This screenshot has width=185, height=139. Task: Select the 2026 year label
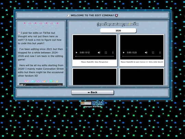click(x=118, y=31)
